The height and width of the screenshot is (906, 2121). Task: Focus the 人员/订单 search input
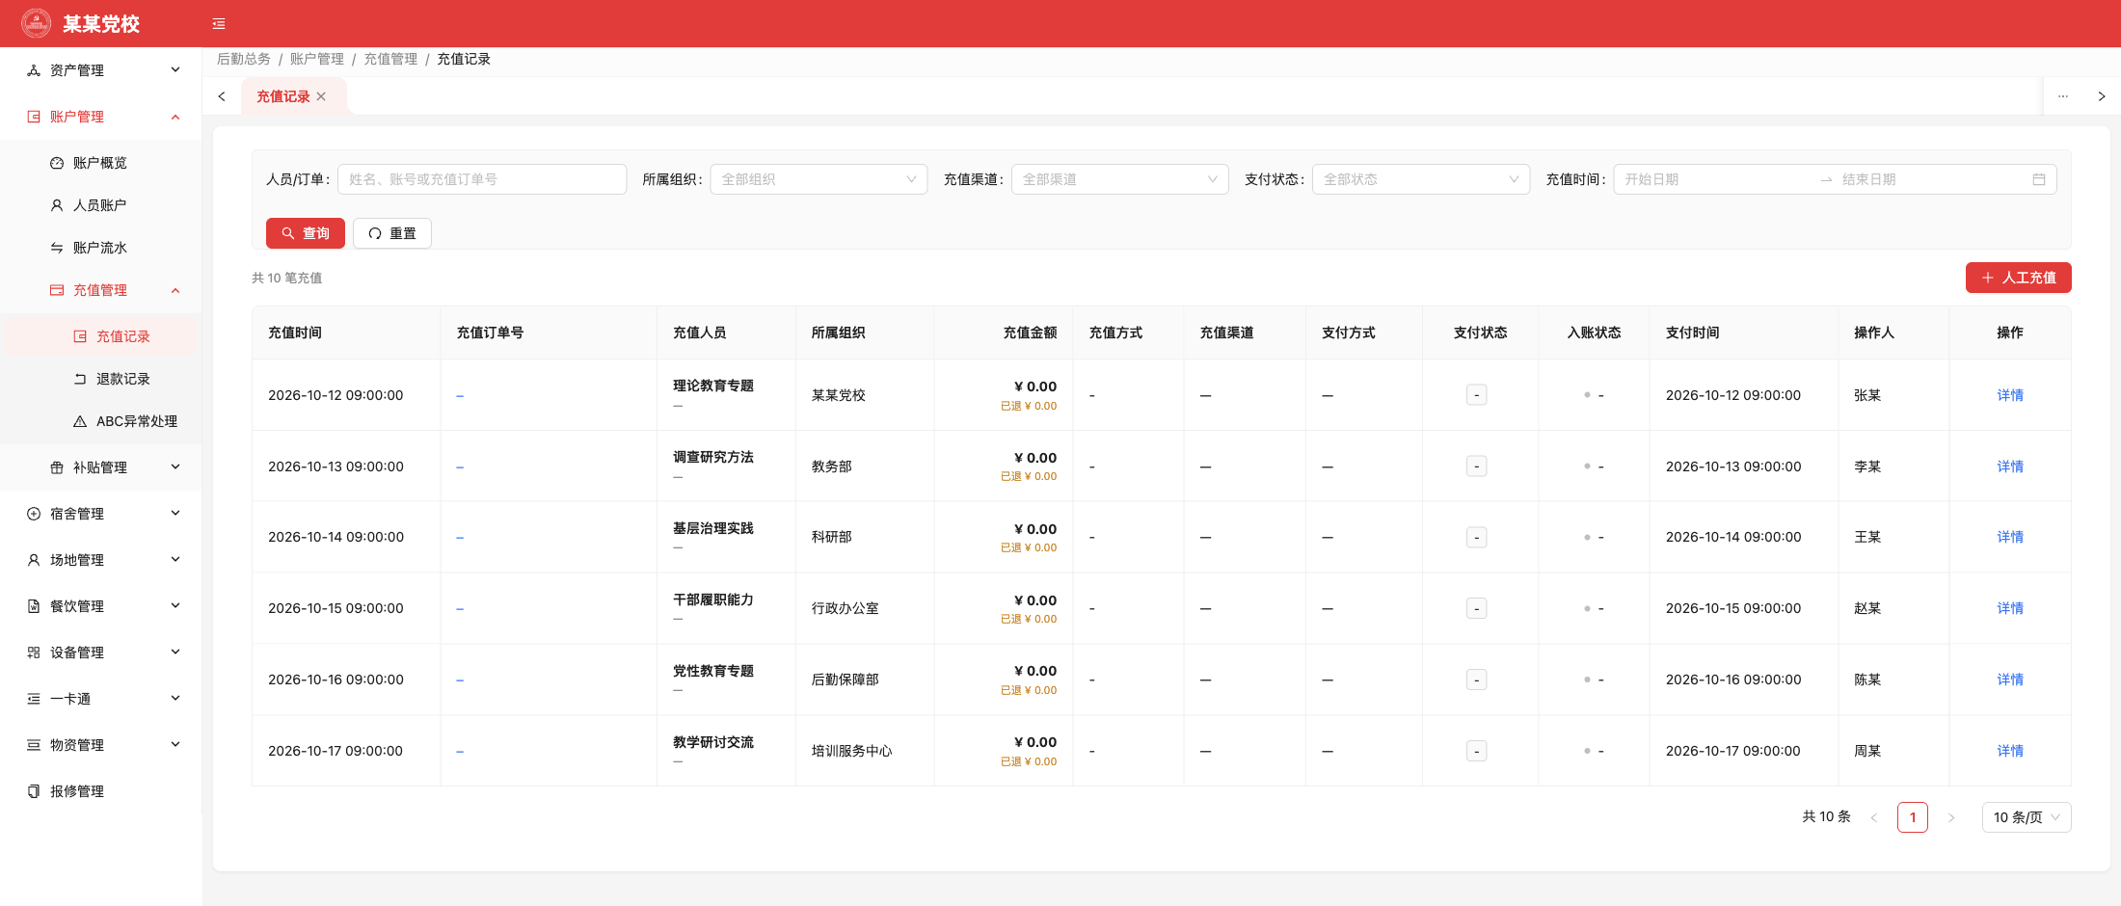[482, 179]
